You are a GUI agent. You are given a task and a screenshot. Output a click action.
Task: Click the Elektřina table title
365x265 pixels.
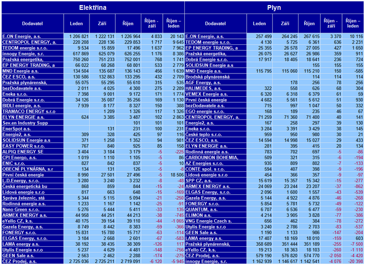93,7
